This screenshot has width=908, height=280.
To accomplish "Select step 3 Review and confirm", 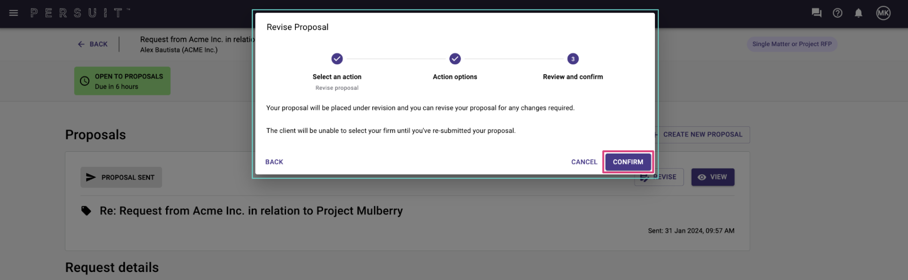I will [573, 59].
